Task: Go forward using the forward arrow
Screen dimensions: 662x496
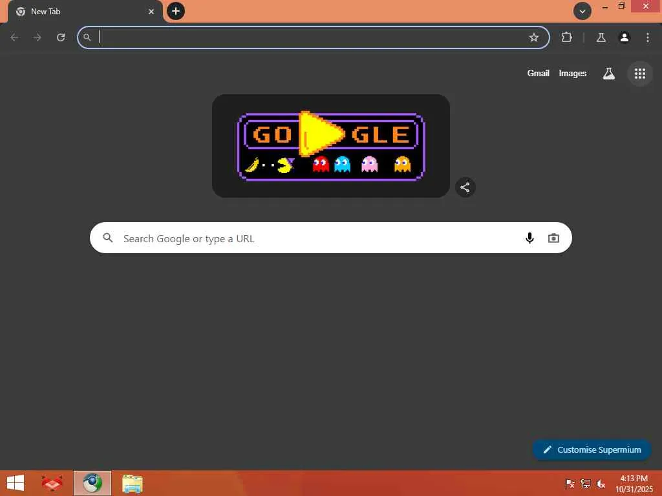Action: click(x=37, y=37)
